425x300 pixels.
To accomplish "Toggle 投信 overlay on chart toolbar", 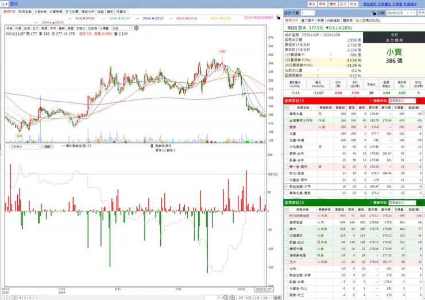I will pos(26,28).
